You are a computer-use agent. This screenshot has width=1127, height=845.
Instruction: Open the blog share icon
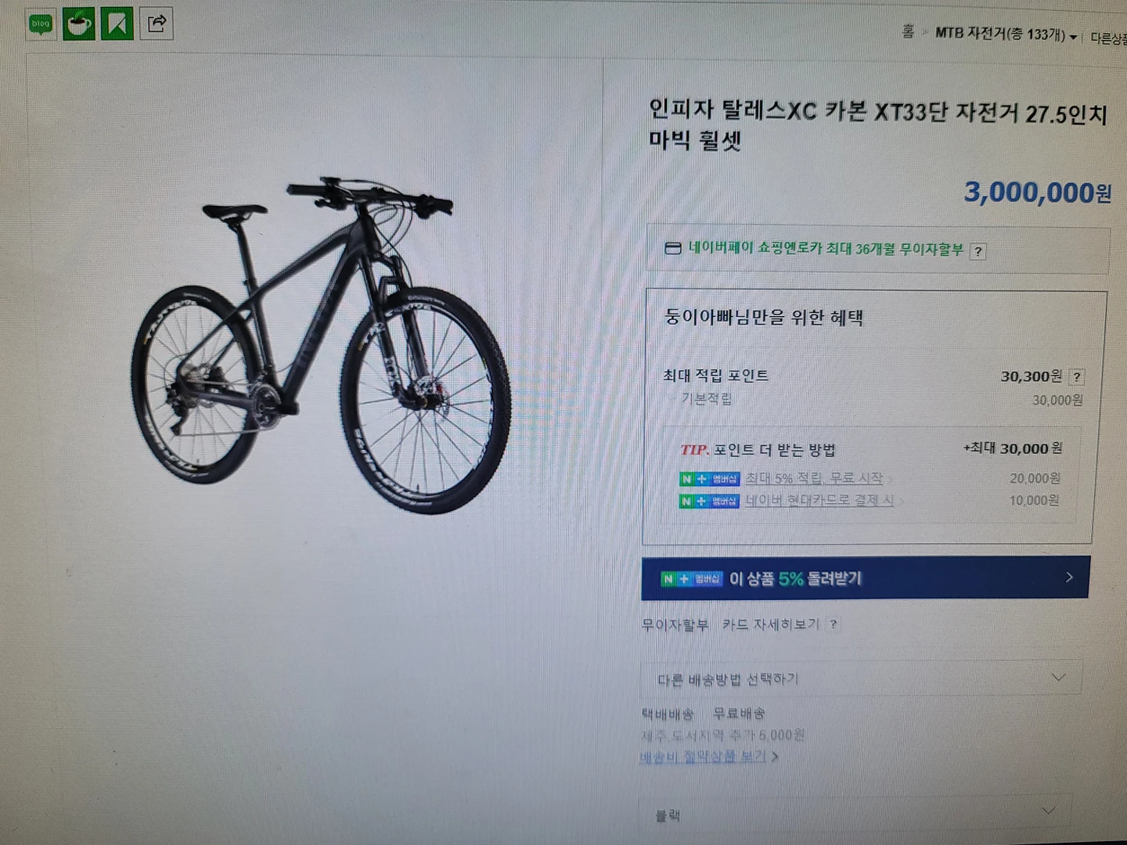tap(39, 24)
